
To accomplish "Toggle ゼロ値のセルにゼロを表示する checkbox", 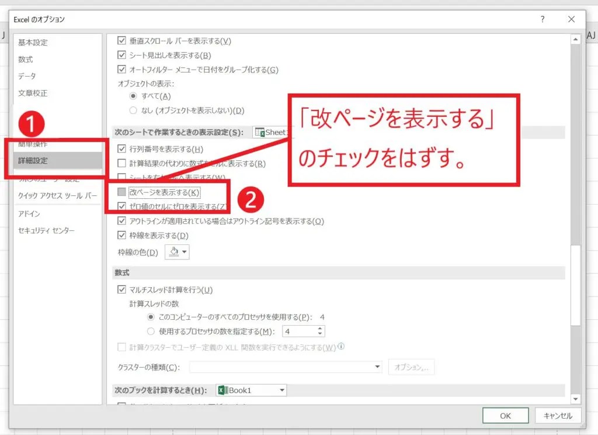I will (x=121, y=206).
